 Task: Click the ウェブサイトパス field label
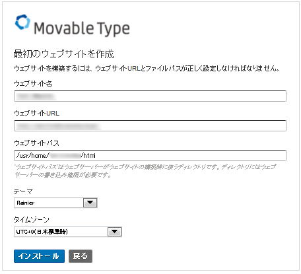[36, 143]
